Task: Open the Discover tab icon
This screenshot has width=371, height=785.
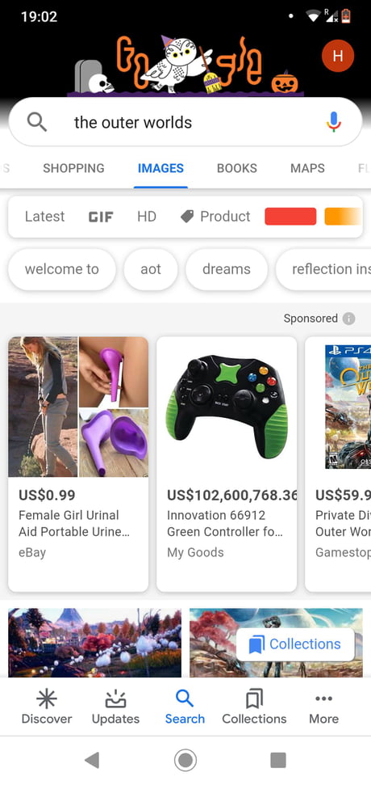Action: pyautogui.click(x=47, y=698)
